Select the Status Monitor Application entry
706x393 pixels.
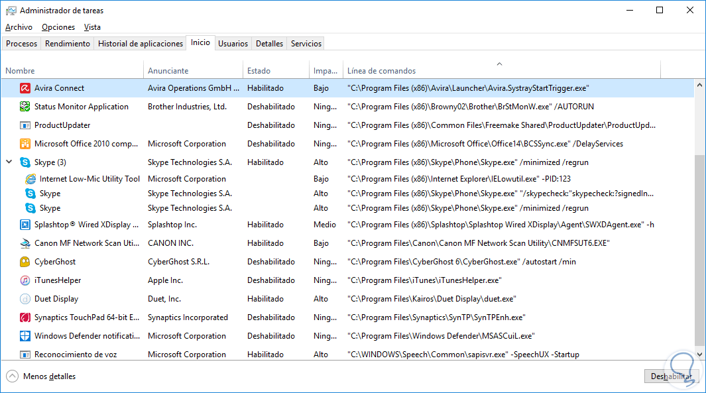(82, 107)
